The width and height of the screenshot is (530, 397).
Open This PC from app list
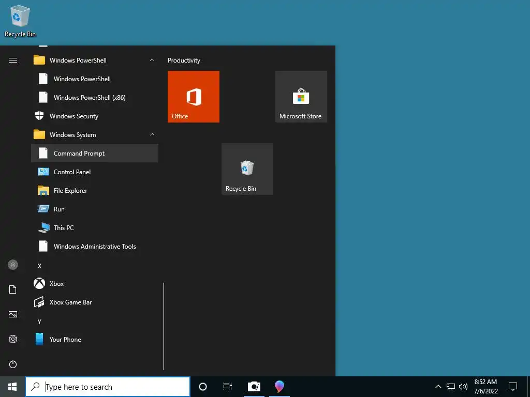click(x=95, y=227)
